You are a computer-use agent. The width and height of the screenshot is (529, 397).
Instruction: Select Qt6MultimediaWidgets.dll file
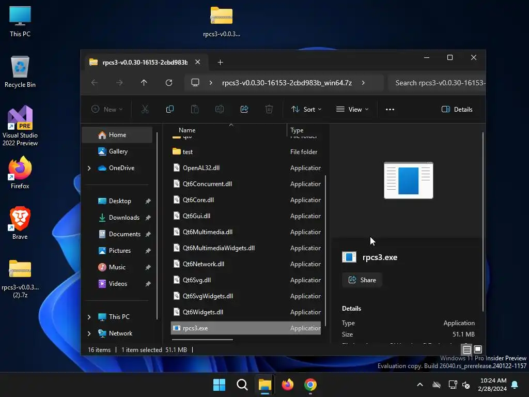point(245,248)
